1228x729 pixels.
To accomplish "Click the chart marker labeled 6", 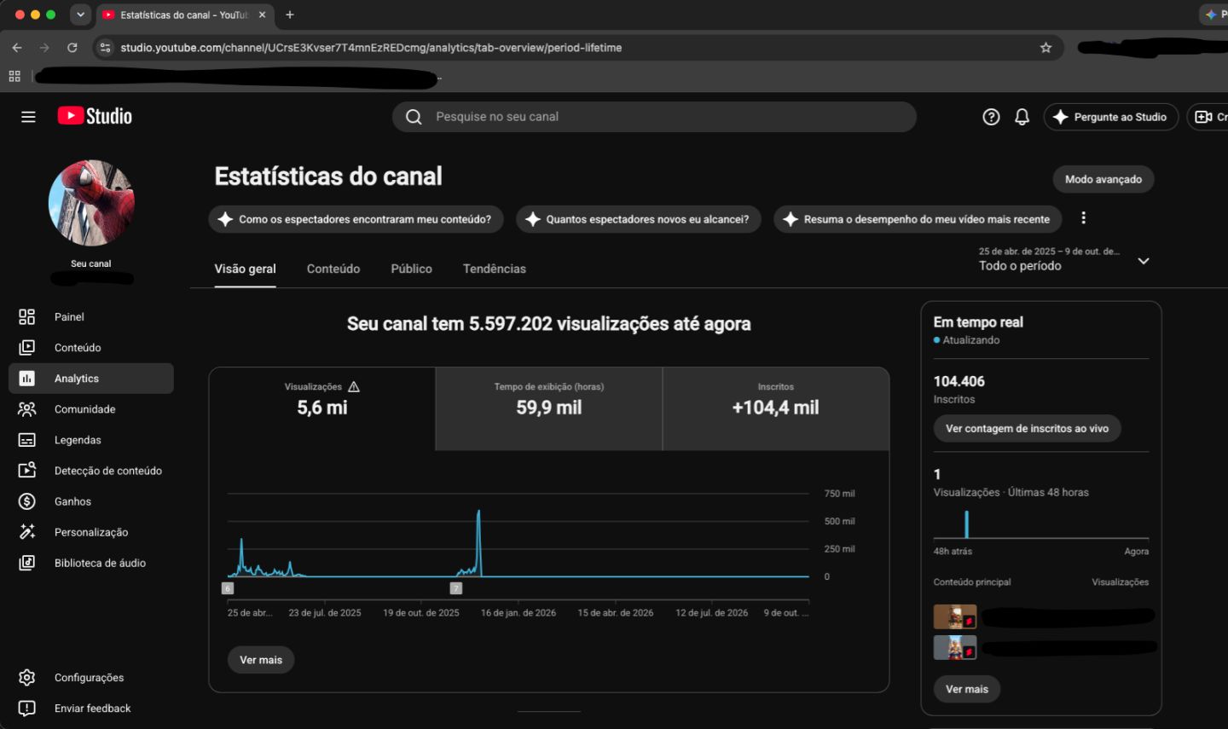I will pyautogui.click(x=228, y=588).
